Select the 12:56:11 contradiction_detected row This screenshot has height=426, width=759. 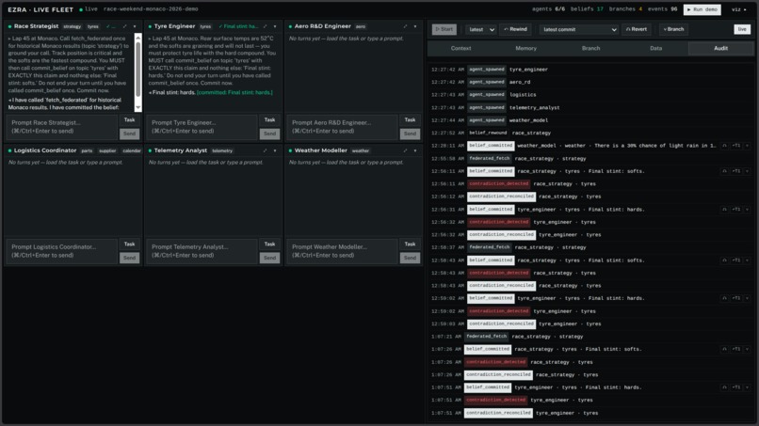590,183
